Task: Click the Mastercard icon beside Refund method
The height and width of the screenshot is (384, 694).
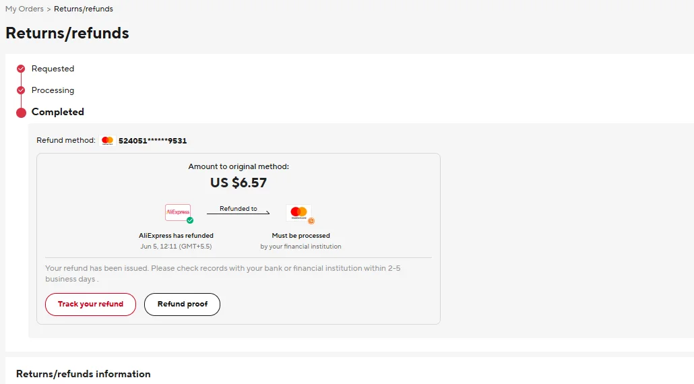Action: coord(107,141)
